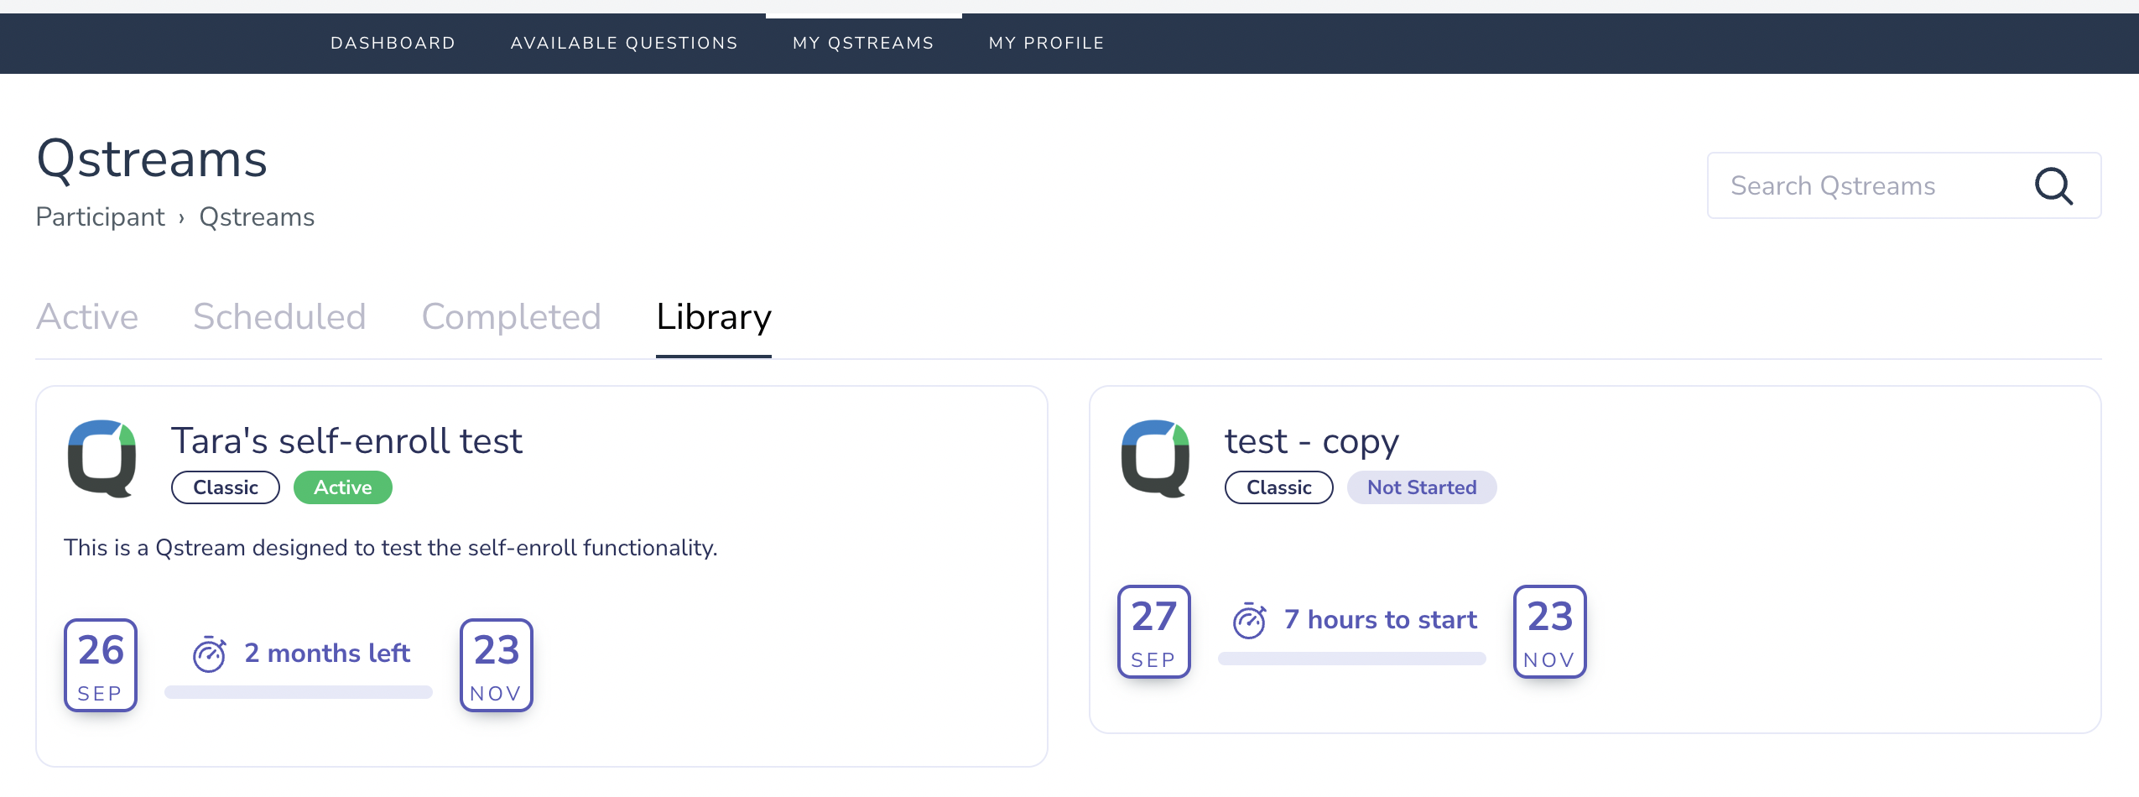Viewport: 2139px width, 797px height.
Task: Open Tara's self-enroll test title
Action: click(x=346, y=441)
